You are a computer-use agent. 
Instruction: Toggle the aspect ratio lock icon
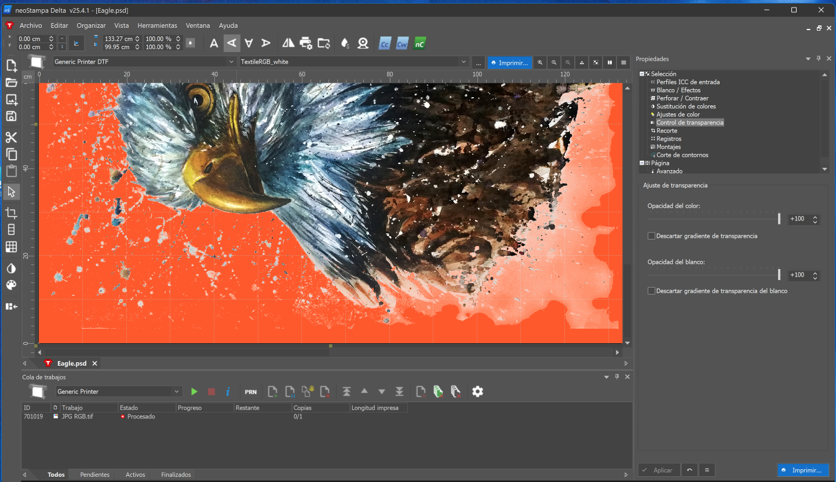pyautogui.click(x=190, y=43)
